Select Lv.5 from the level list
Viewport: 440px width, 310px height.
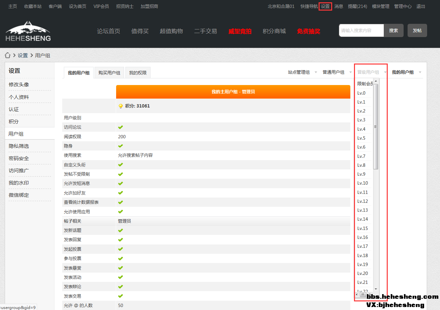(x=361, y=138)
